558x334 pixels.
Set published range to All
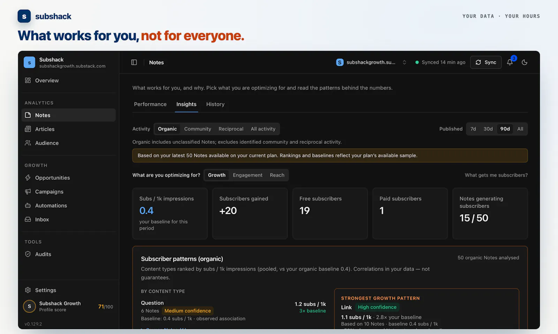520,129
